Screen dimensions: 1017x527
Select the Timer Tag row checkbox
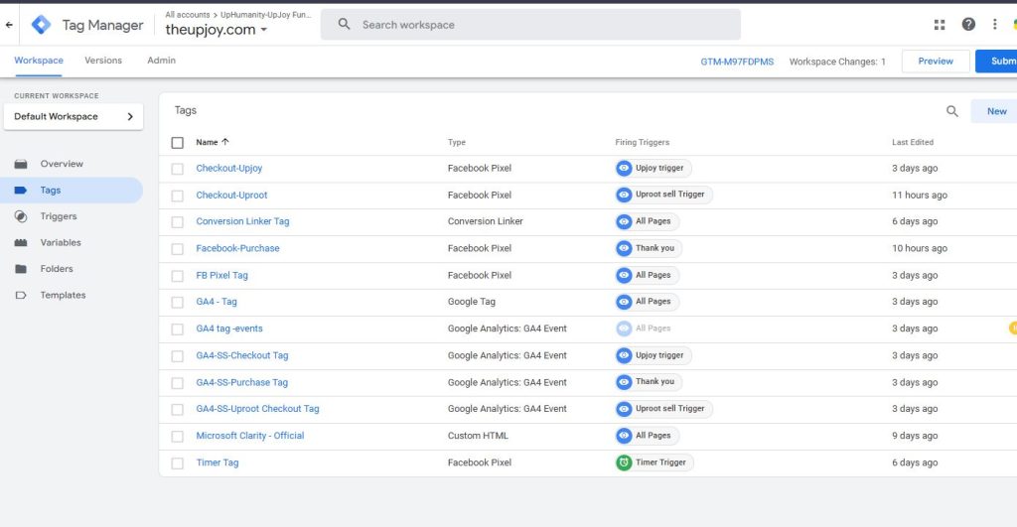[178, 462]
